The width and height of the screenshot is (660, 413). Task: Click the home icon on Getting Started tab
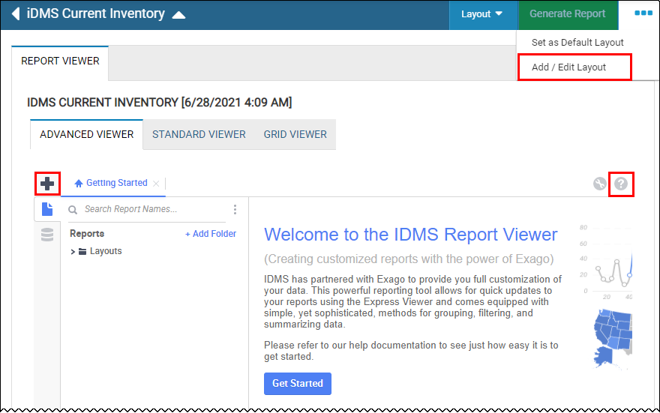[78, 184]
